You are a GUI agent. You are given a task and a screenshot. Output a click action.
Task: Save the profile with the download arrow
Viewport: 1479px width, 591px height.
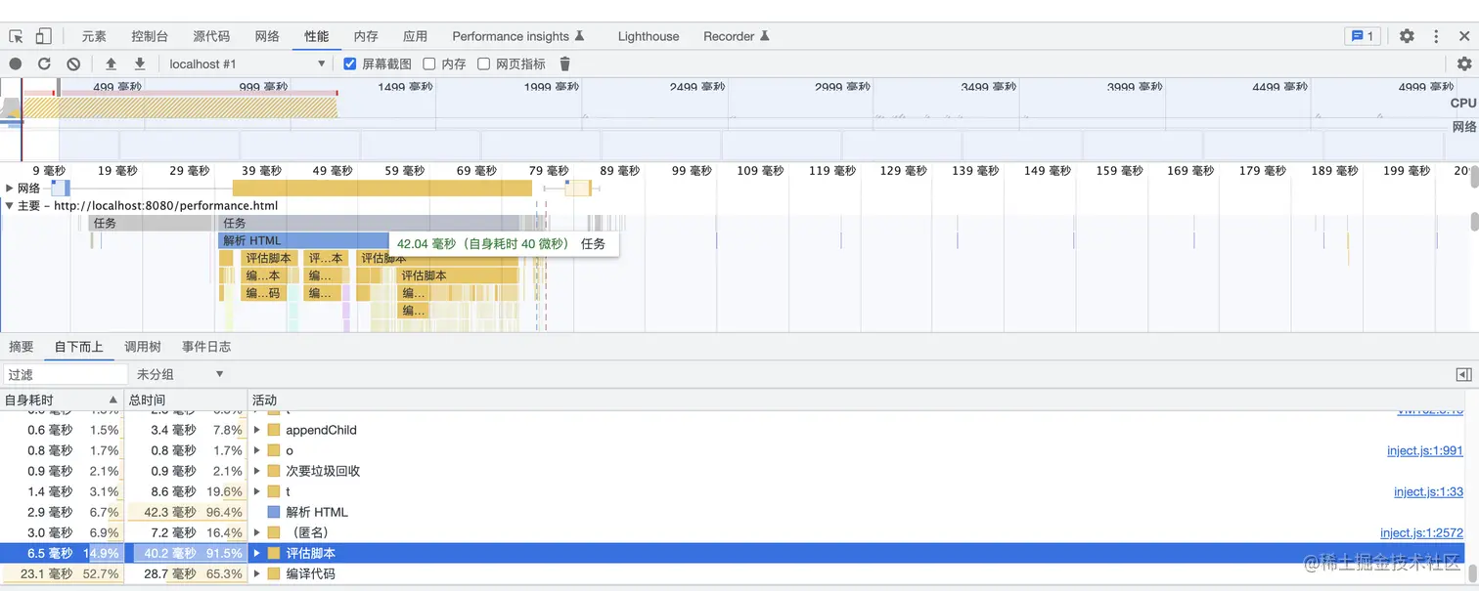pos(140,63)
